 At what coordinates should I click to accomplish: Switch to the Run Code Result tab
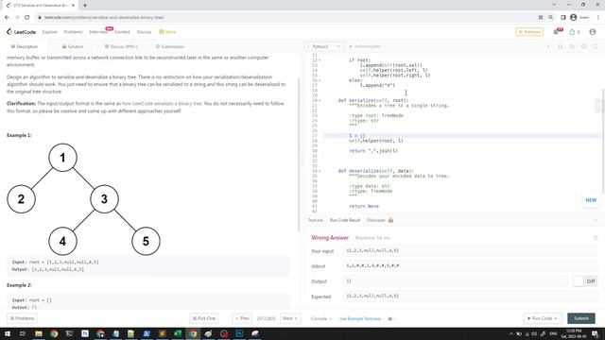pos(344,220)
